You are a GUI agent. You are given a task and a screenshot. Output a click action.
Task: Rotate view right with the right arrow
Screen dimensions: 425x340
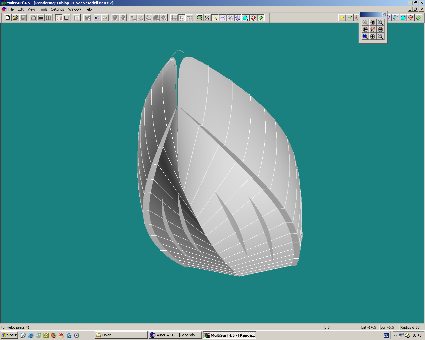[x=380, y=29]
